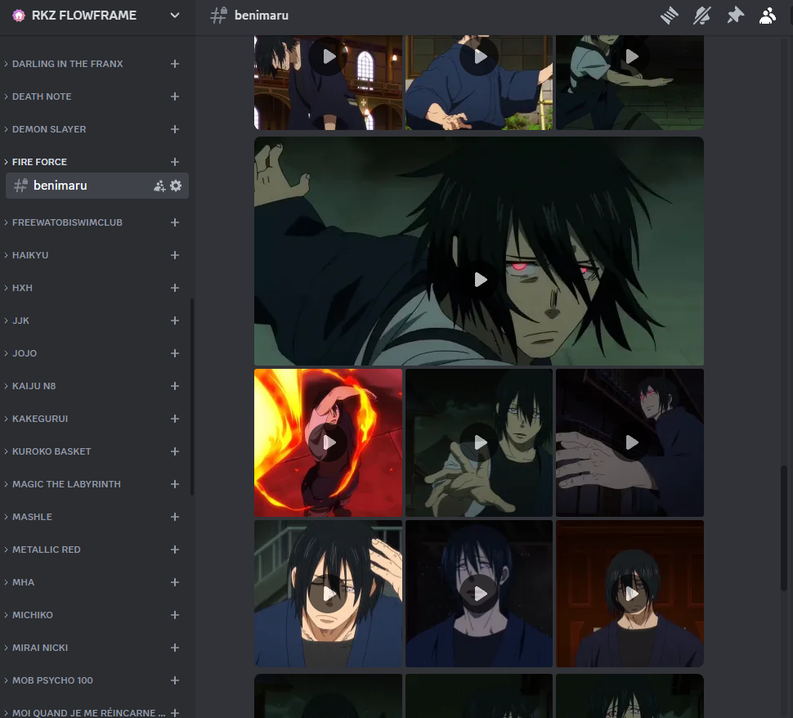
Task: Expand the JOJO category
Action: pyautogui.click(x=20, y=353)
